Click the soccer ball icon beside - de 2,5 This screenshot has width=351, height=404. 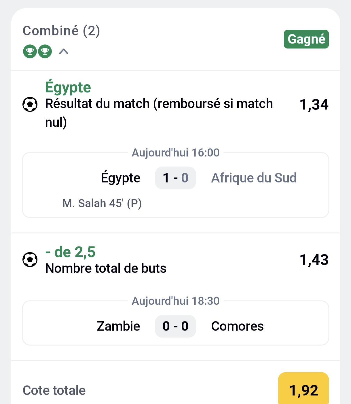(30, 260)
